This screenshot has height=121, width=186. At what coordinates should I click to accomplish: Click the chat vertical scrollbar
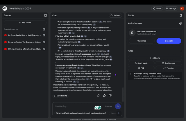(x=123, y=95)
